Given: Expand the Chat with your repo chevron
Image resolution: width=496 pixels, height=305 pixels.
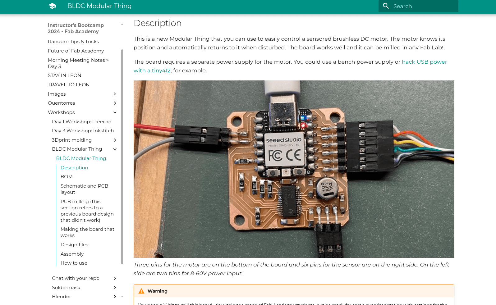Looking at the screenshot, I should 115,278.
